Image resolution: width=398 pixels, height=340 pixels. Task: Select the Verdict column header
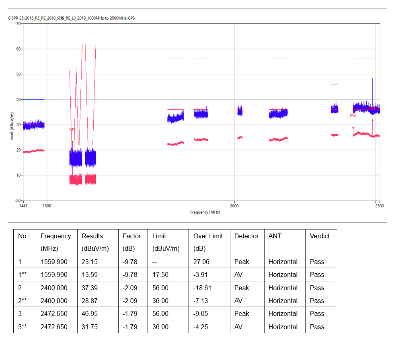(320, 236)
